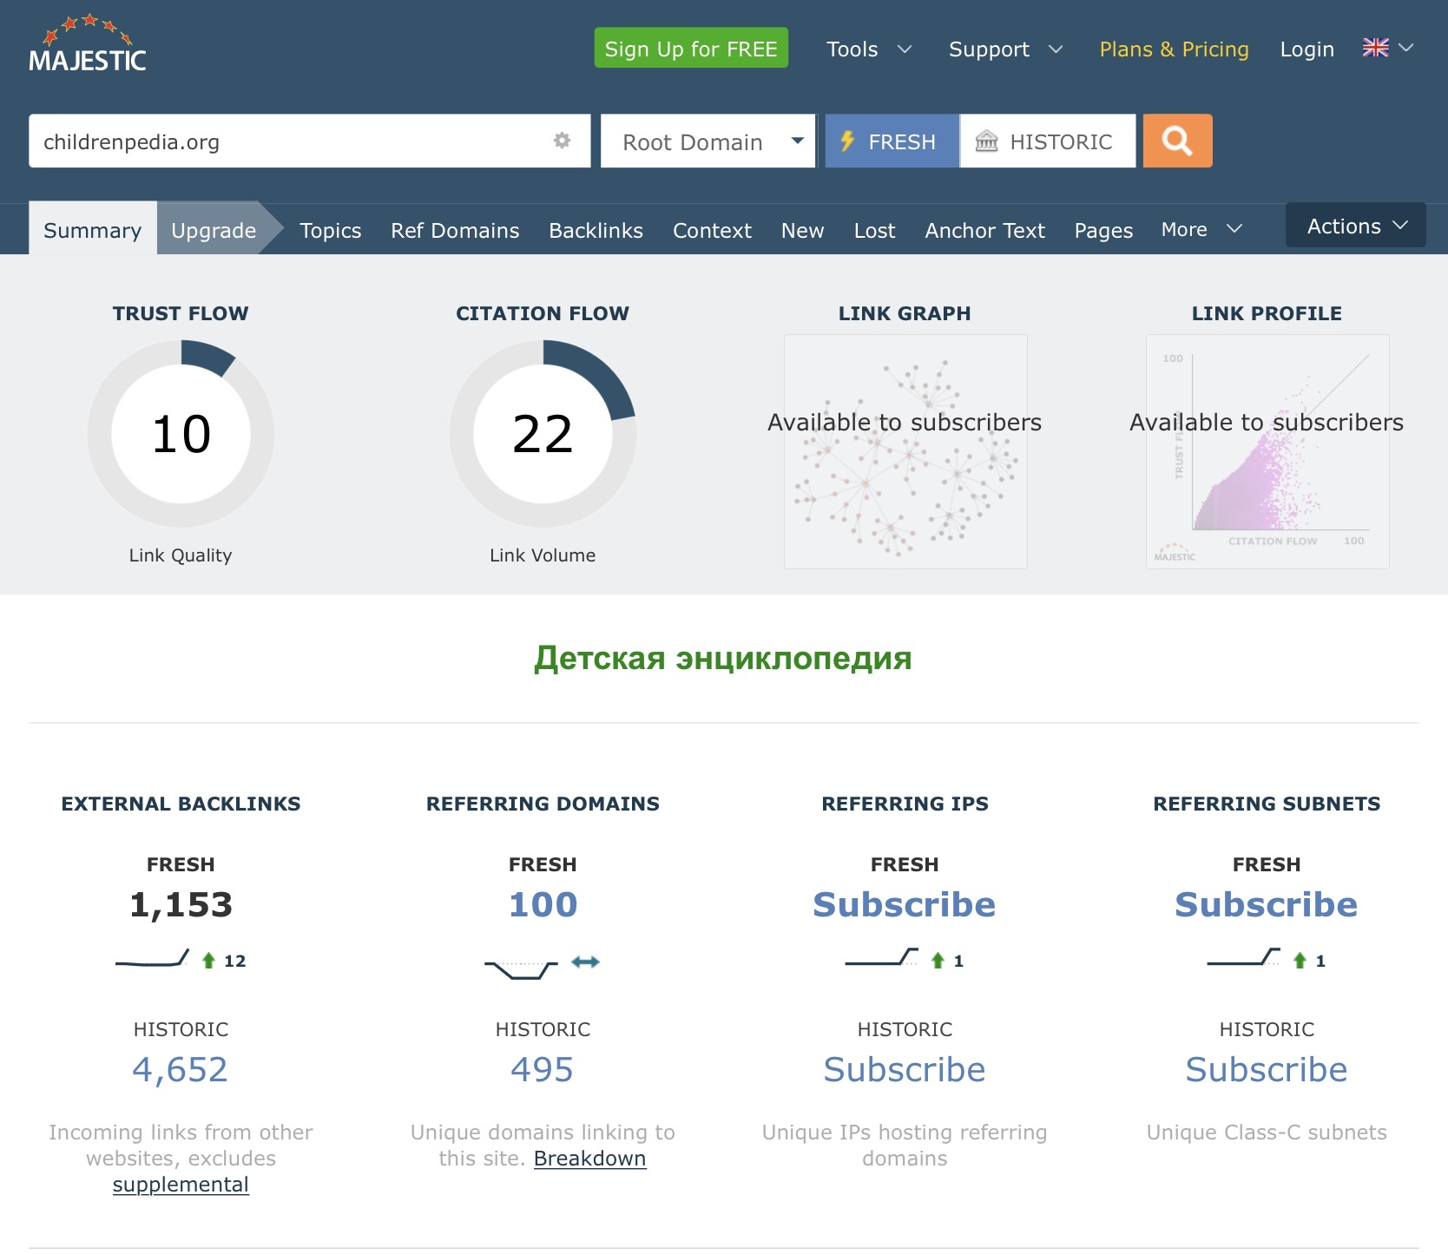This screenshot has height=1254, width=1448.
Task: Click the CITATION FLOW heading
Action: (543, 313)
